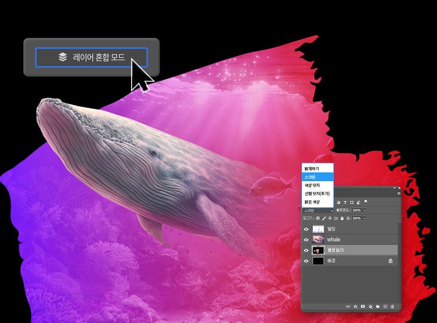This screenshot has height=323, width=437.
Task: Close the Layers panel with the X icon
Action: pos(399,188)
